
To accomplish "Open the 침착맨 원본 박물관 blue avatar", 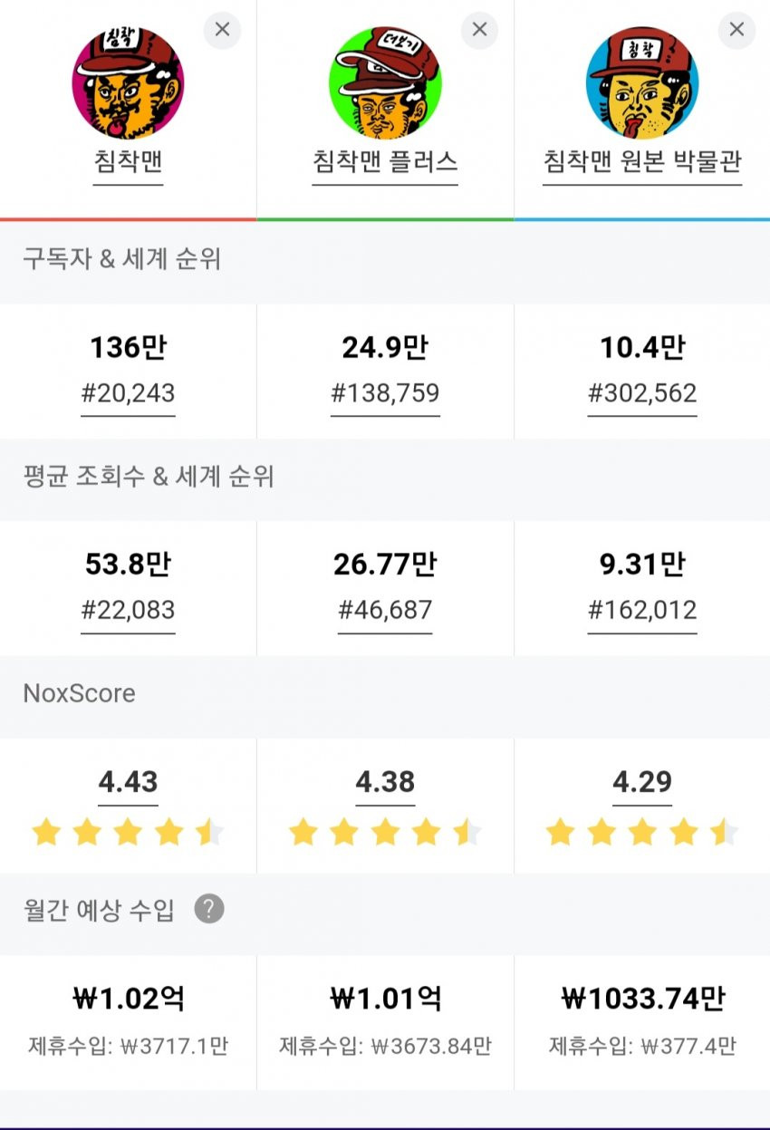I will tap(642, 82).
